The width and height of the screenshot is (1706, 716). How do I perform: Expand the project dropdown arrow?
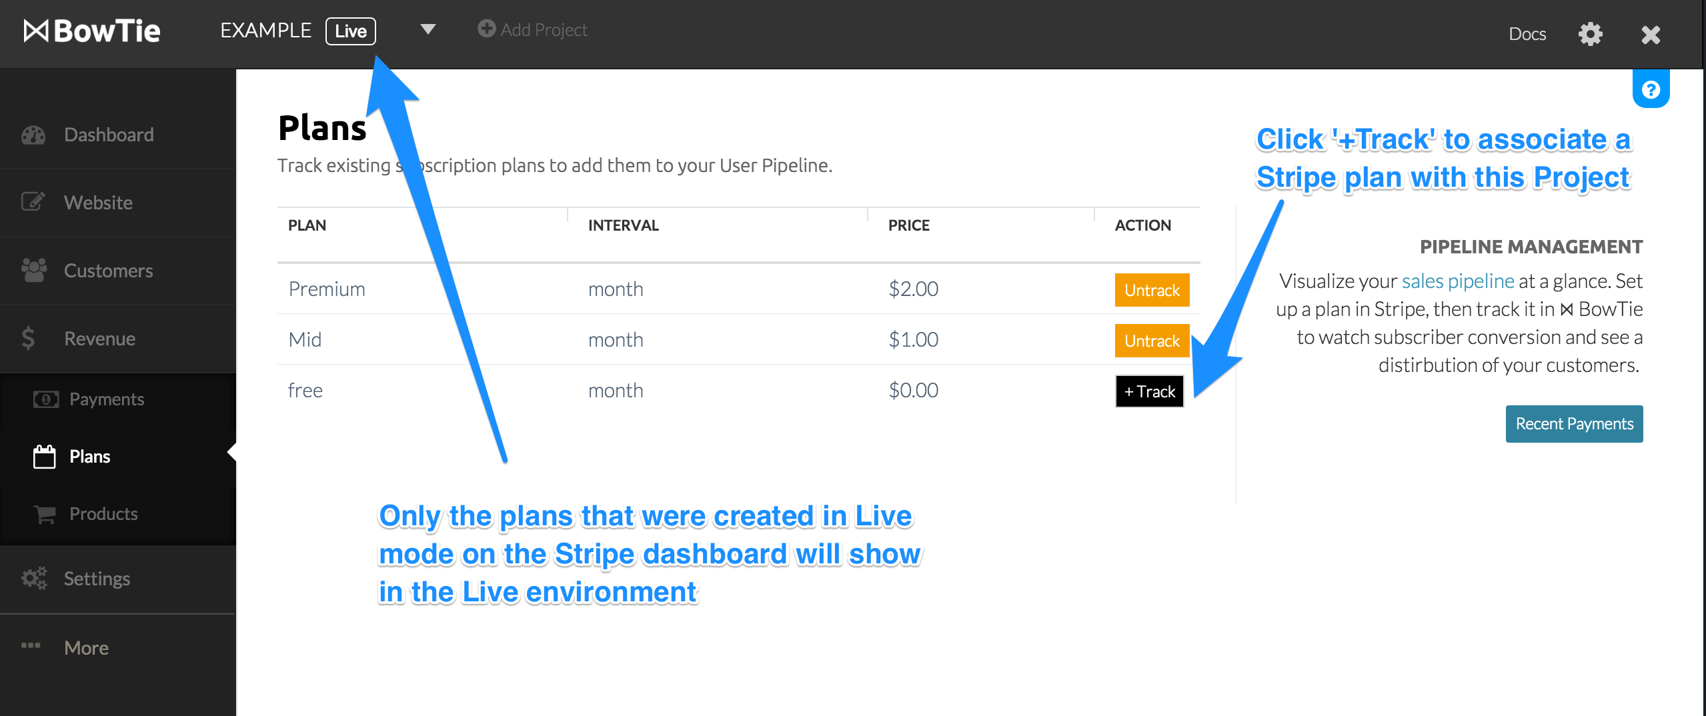(428, 29)
